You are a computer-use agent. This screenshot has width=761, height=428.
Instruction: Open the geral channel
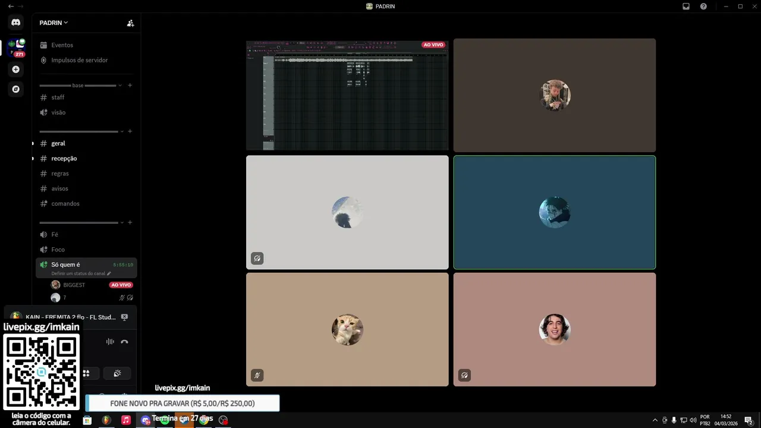(86, 143)
